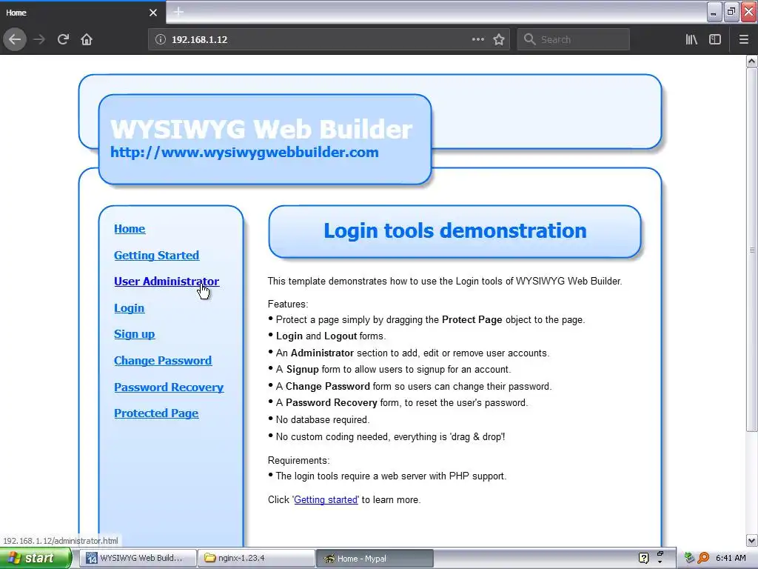Click the wysiwygwebbuilder.com URL in header

(x=244, y=152)
